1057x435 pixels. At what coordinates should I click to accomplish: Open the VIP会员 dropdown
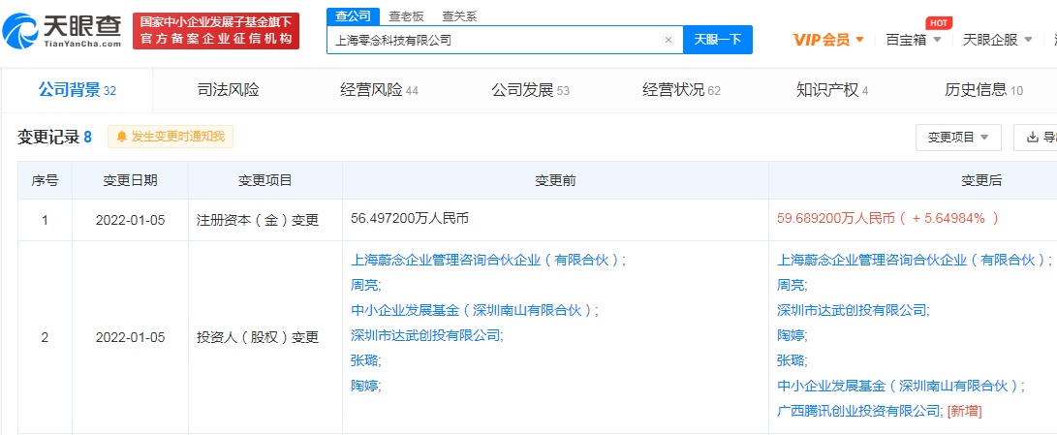click(828, 40)
